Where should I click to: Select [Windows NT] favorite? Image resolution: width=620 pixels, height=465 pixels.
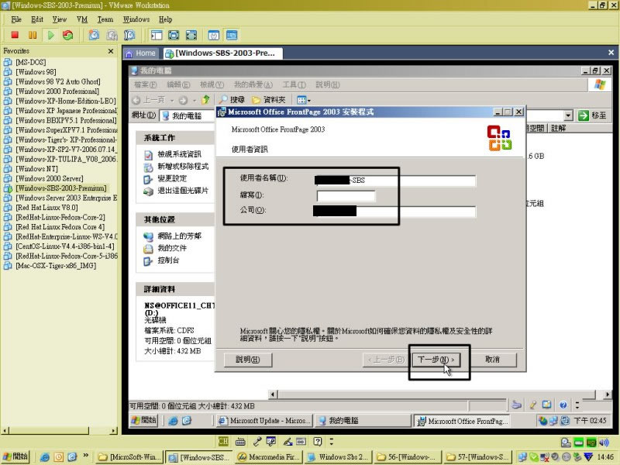36,168
